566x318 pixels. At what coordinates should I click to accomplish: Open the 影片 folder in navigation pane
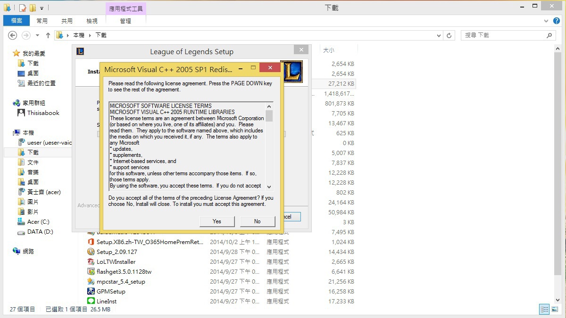33,212
